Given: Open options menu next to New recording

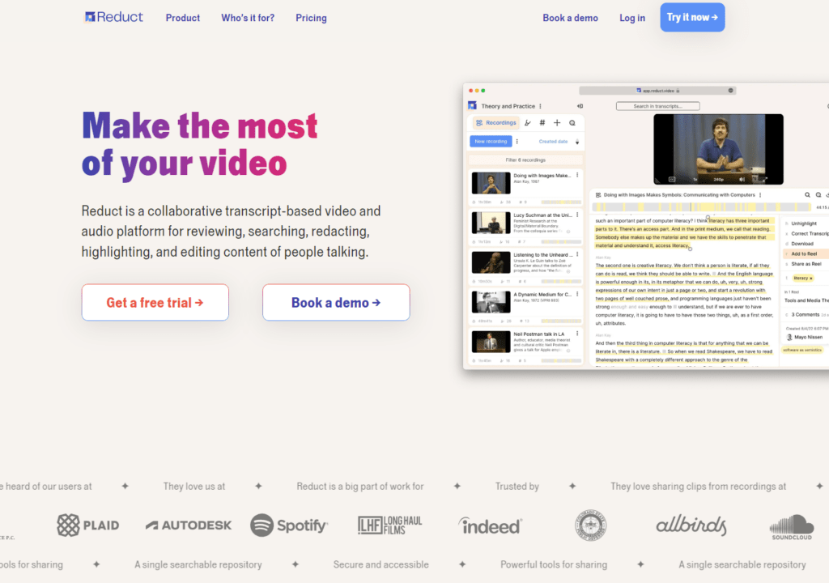Looking at the screenshot, I should tap(517, 141).
